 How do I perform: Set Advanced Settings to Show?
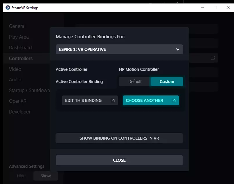click(46, 176)
